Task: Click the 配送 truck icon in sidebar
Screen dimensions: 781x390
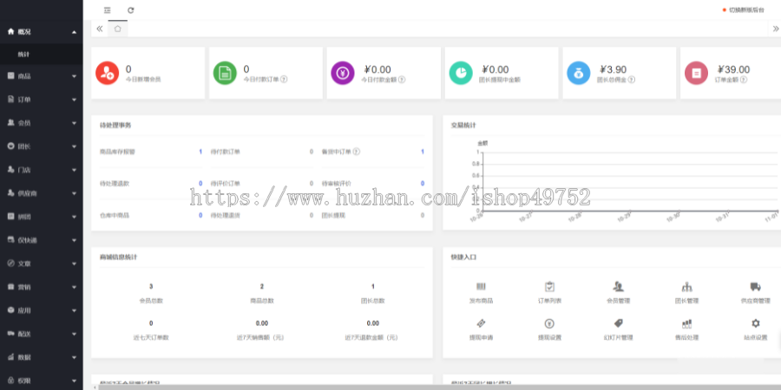Action: pyautogui.click(x=11, y=334)
